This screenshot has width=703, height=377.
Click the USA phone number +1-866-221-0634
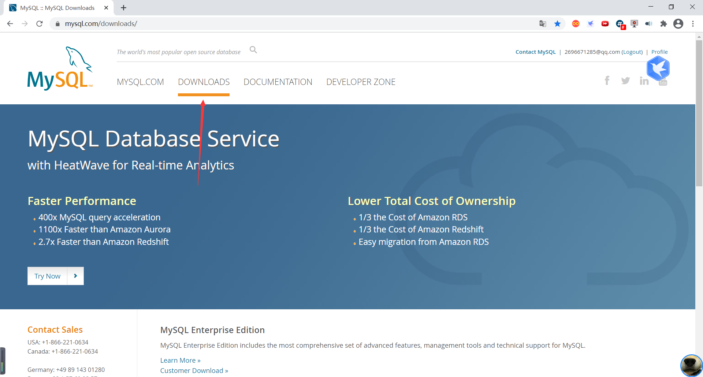click(65, 342)
